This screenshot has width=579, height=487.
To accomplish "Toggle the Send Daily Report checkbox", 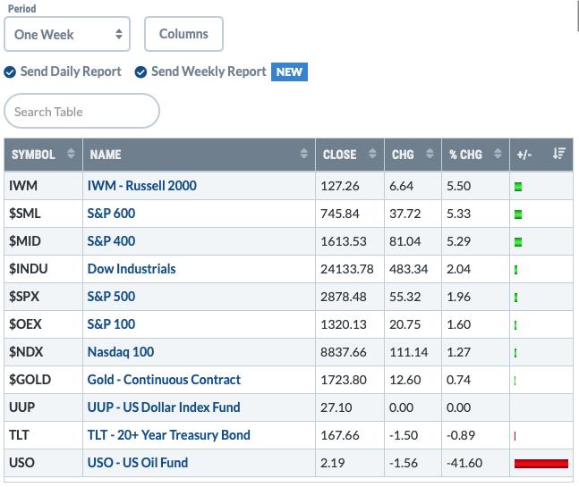I will (10, 71).
